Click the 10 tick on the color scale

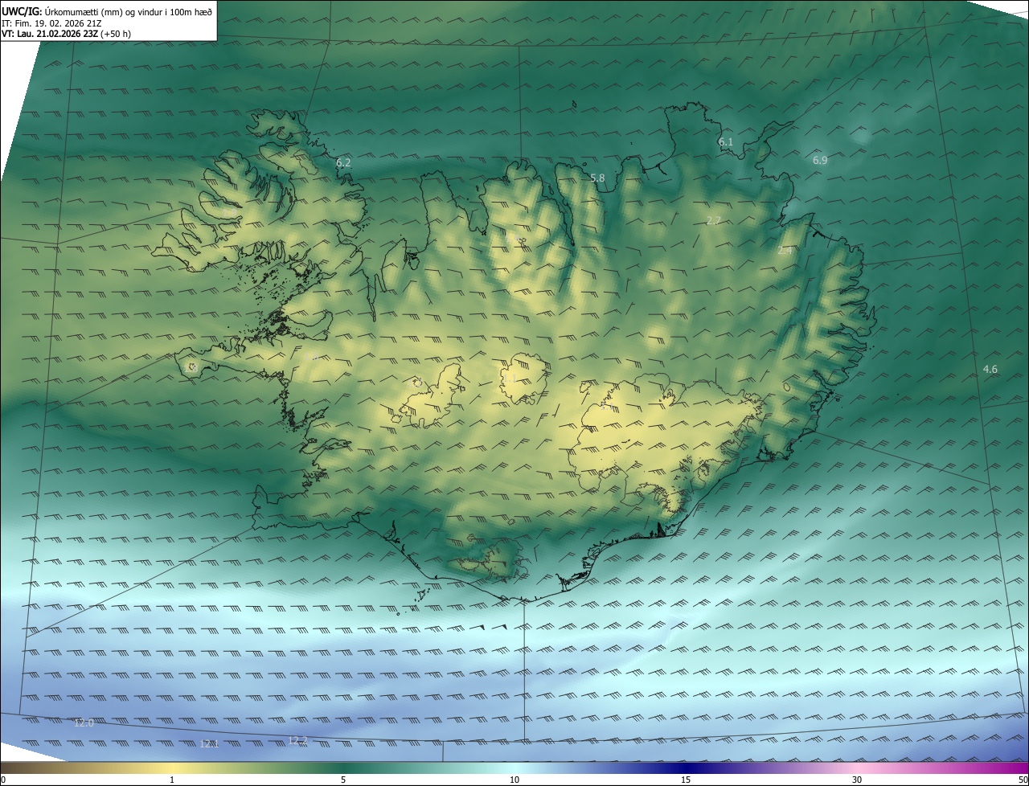[x=514, y=780]
